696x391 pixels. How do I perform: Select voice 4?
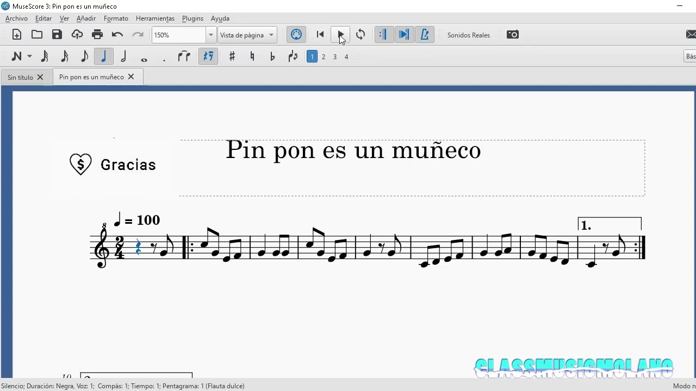tap(346, 56)
